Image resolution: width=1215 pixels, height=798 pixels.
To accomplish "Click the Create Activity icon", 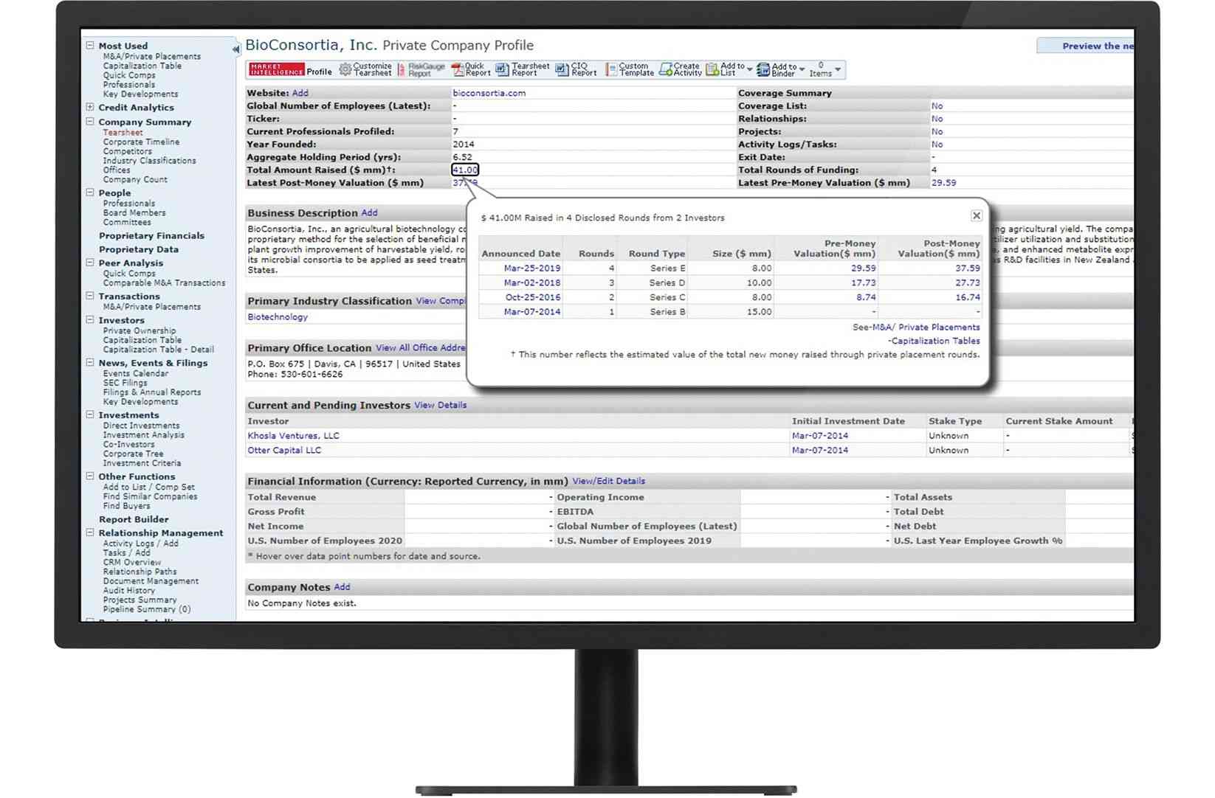I will tap(666, 69).
